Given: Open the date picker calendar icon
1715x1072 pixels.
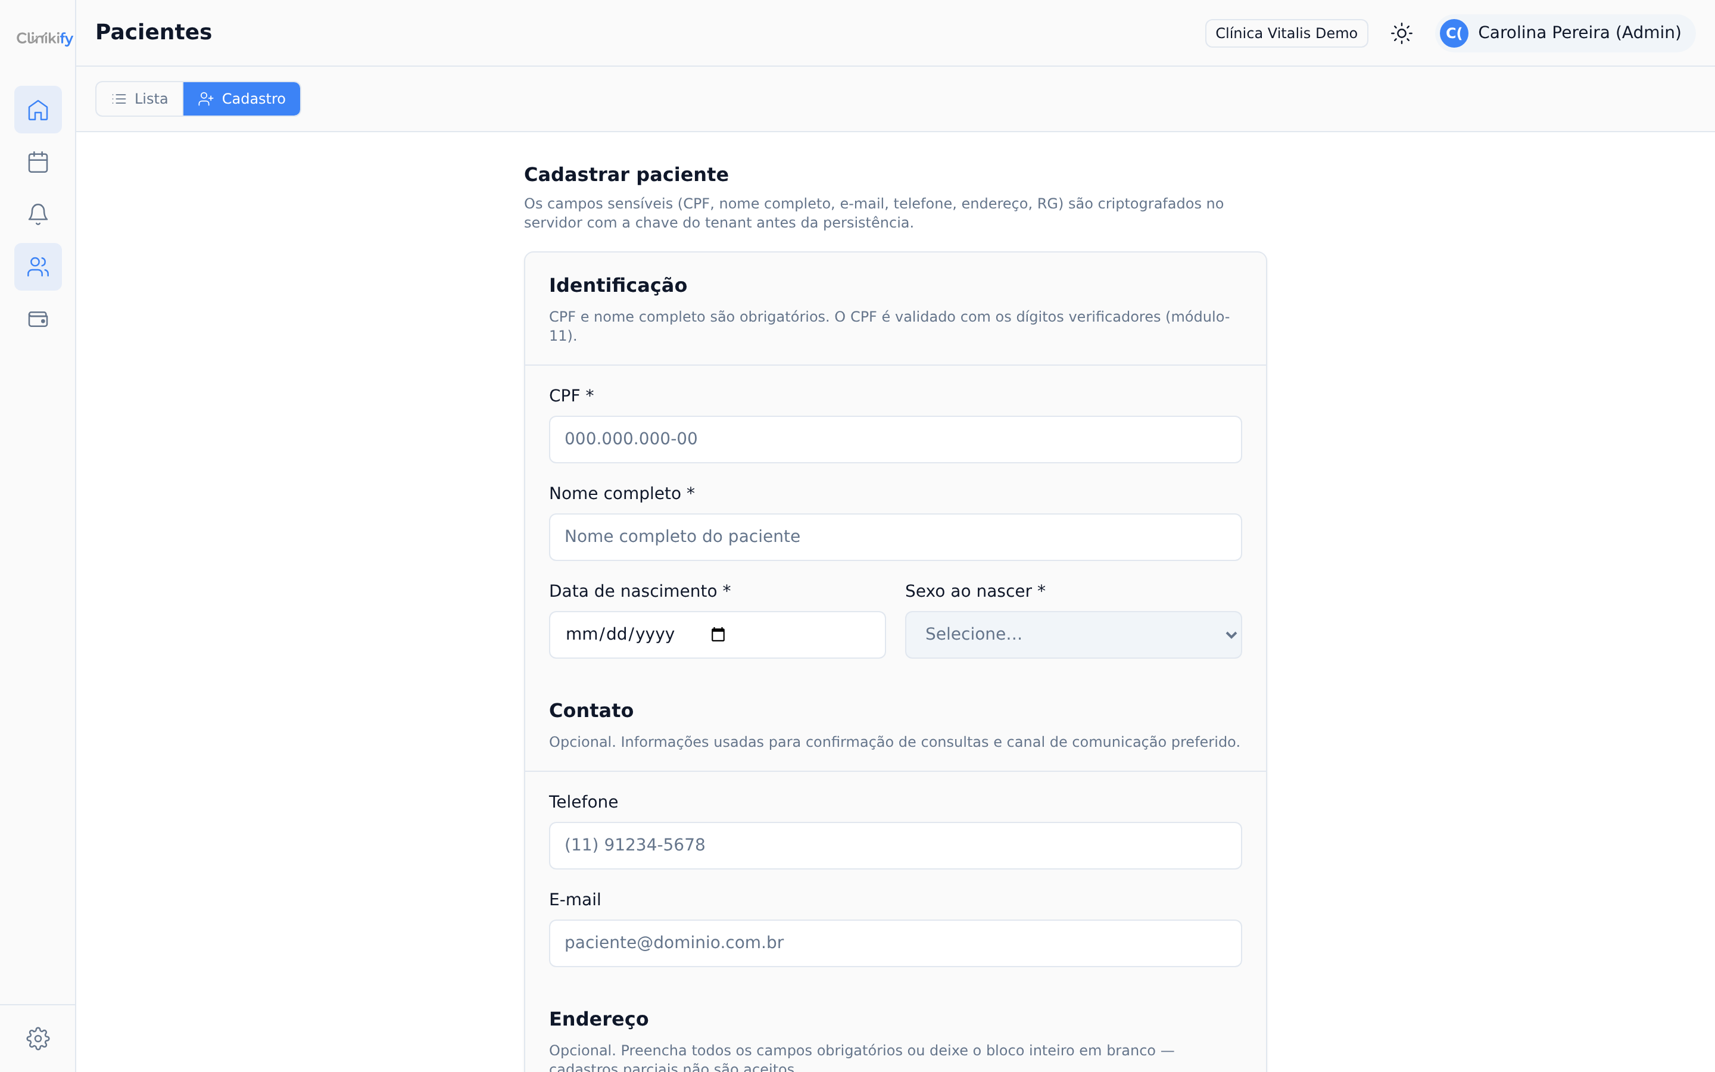Looking at the screenshot, I should [718, 634].
